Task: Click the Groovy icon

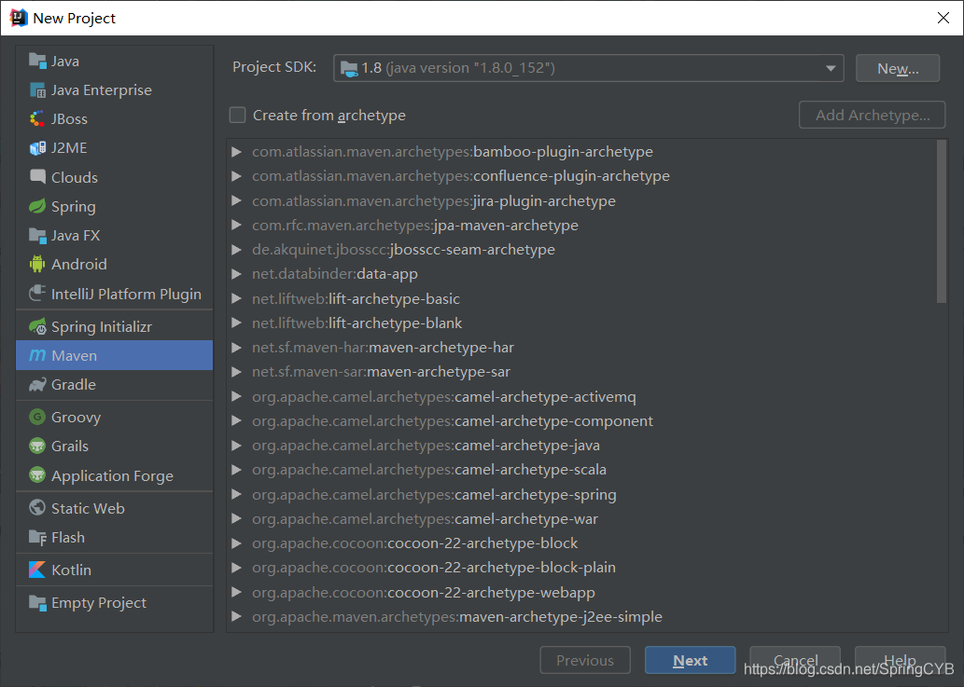Action: tap(37, 417)
